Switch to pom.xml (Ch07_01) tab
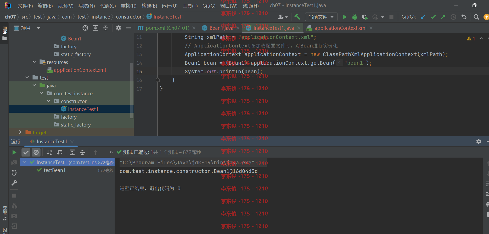489x234 pixels. tap(167, 28)
